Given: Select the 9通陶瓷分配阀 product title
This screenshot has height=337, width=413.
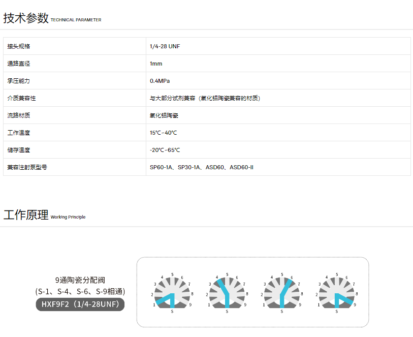Looking at the screenshot, I should click(x=80, y=280).
